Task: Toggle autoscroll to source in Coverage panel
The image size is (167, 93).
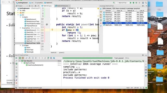Action: [x=101, y=15]
